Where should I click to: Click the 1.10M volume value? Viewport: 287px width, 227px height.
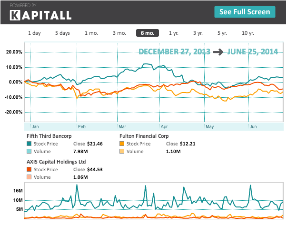click(x=173, y=152)
